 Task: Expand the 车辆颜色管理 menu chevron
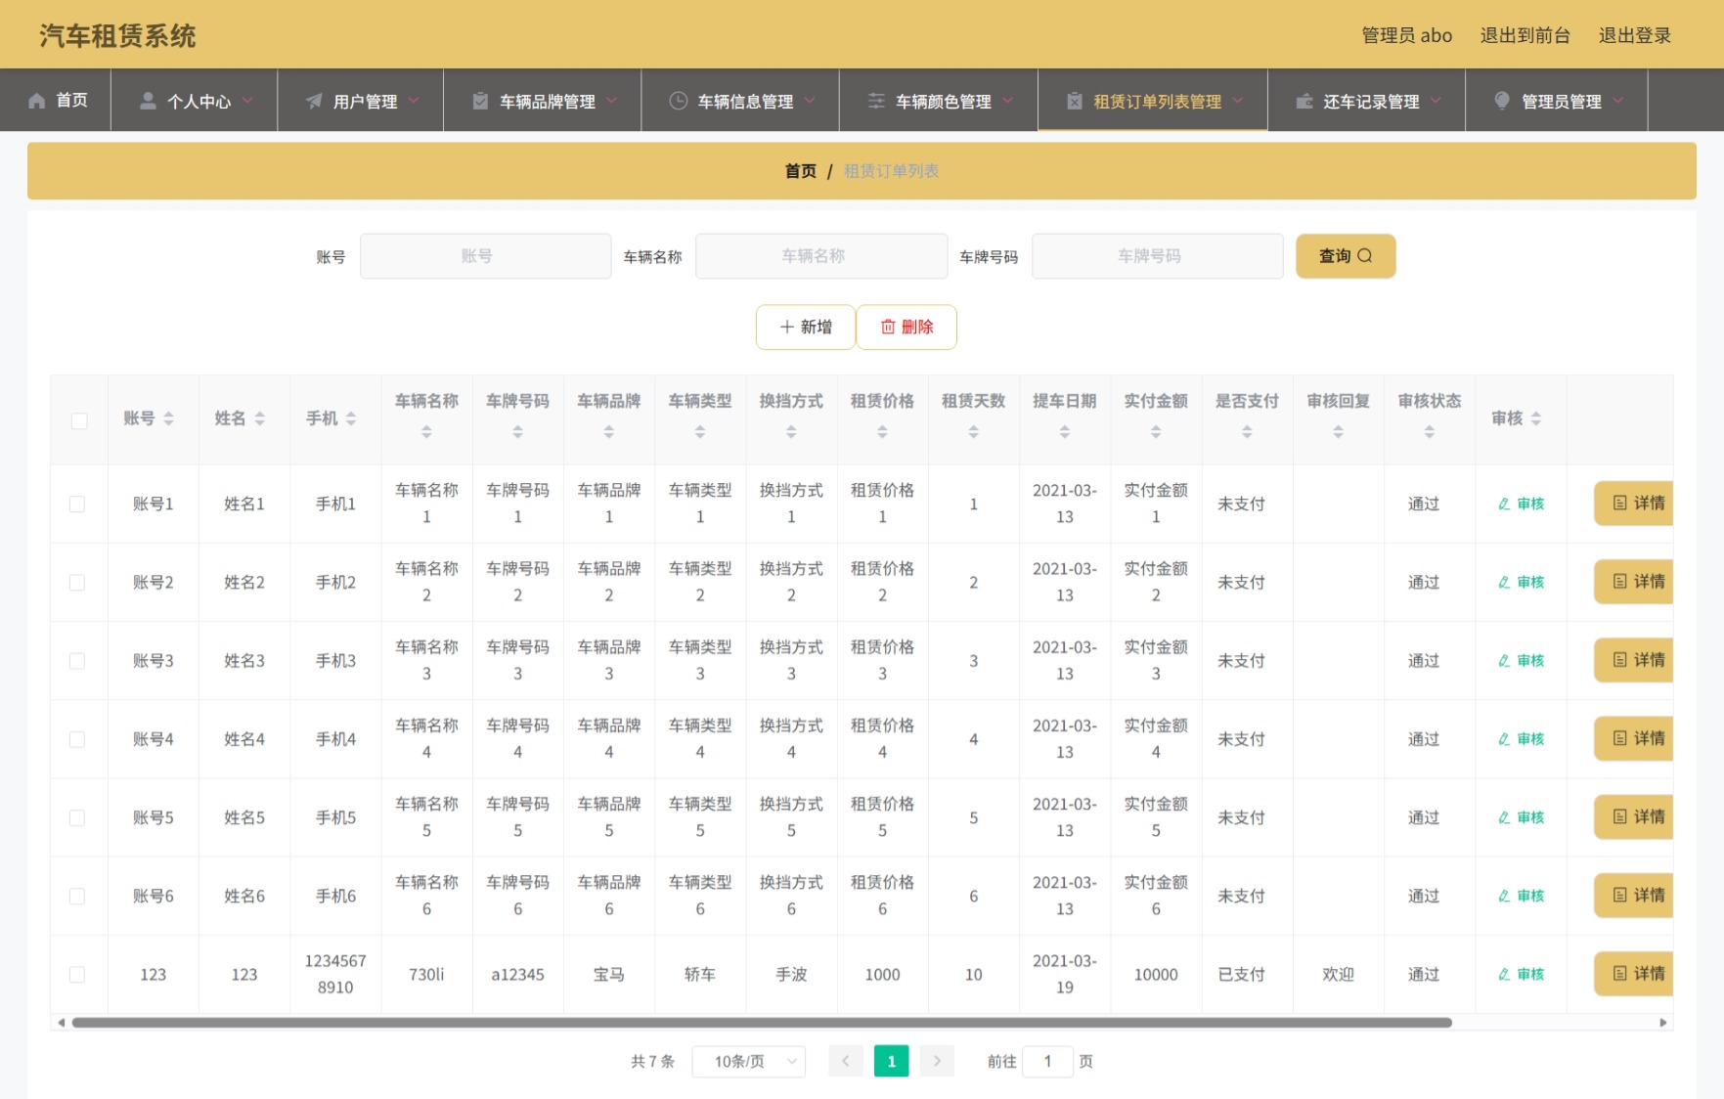(x=1007, y=101)
